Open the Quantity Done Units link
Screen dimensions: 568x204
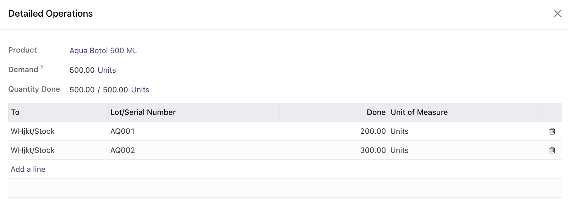pyautogui.click(x=140, y=90)
